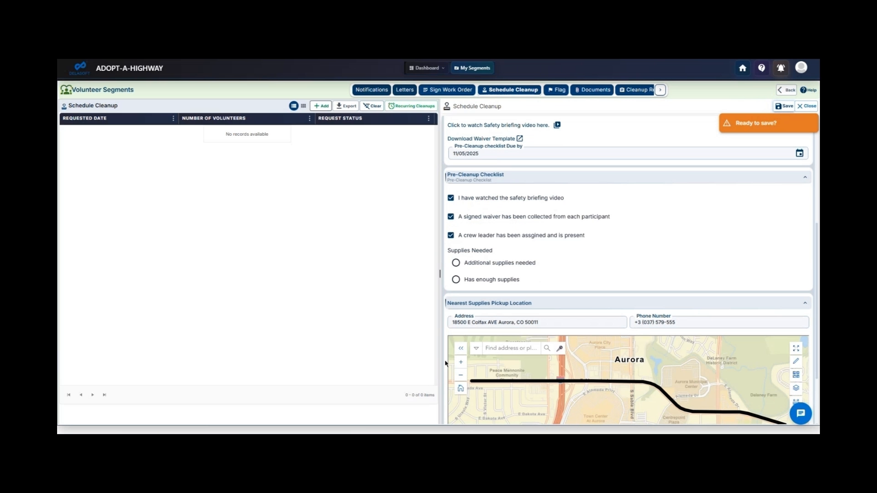Image resolution: width=877 pixels, height=493 pixels.
Task: Open the basemap gallery on the map
Action: pos(796,374)
